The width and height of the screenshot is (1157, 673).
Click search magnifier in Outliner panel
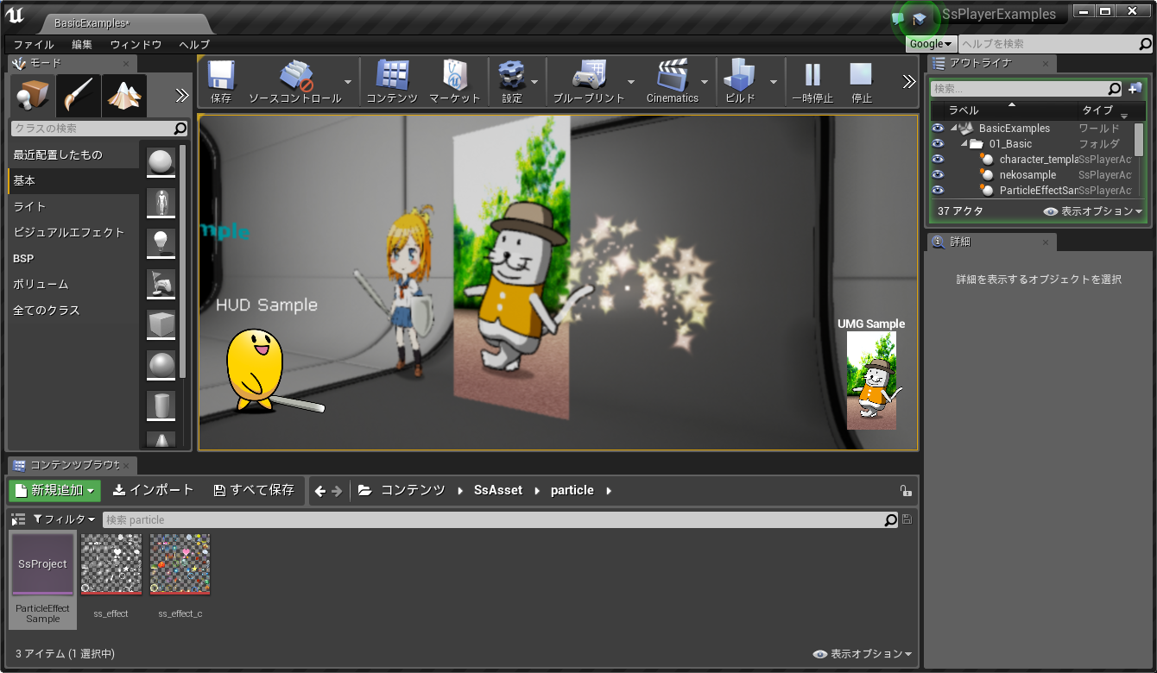1114,88
